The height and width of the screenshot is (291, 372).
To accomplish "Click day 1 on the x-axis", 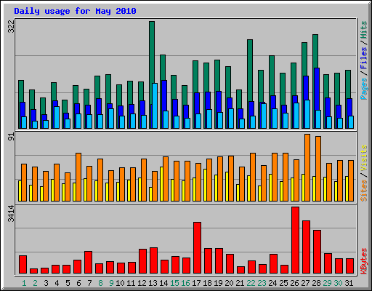I will click(24, 283).
